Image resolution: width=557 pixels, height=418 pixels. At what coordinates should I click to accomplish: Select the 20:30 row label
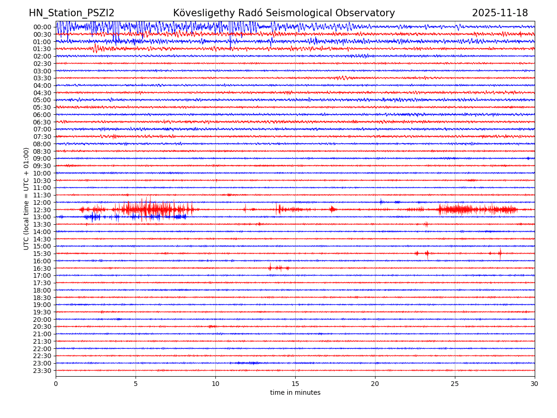[x=42, y=327]
